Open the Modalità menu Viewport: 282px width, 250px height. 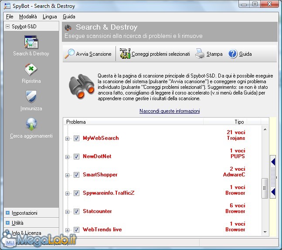(28, 17)
